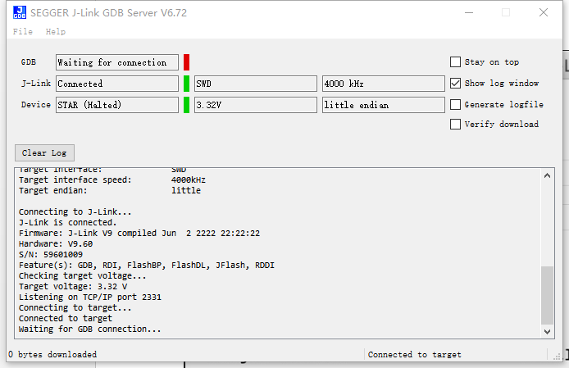Open the Help menu
This screenshot has height=368, width=569.
point(56,32)
